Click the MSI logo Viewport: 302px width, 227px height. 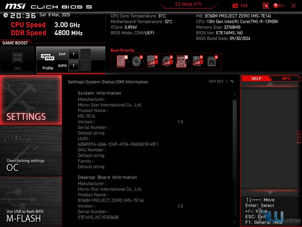[15, 6]
